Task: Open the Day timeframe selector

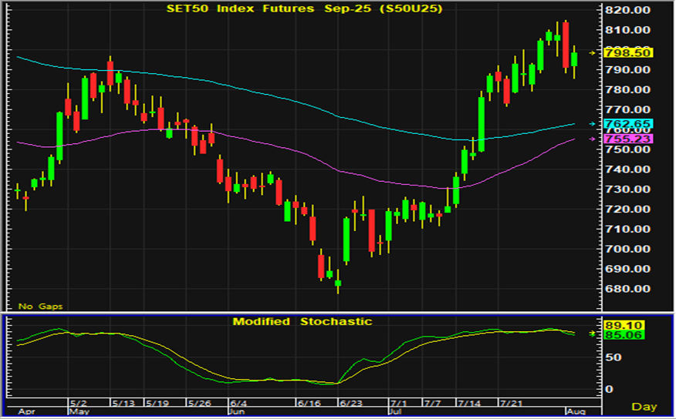Action: coord(645,406)
